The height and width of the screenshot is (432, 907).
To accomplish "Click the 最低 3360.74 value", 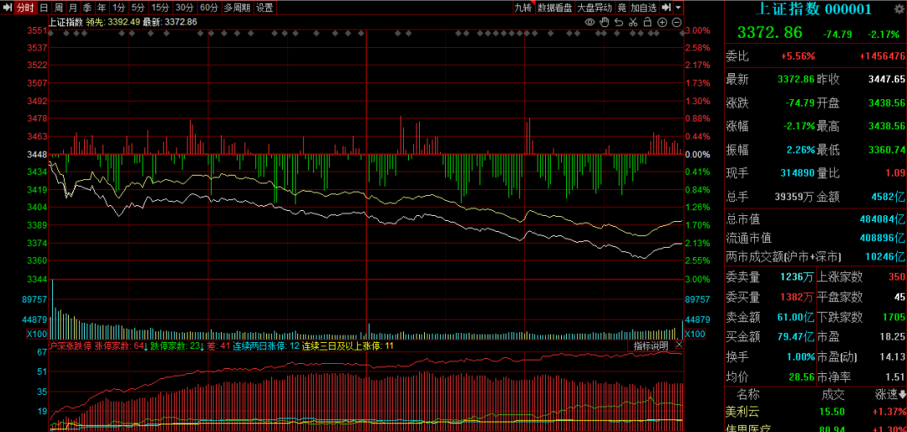I will click(886, 150).
